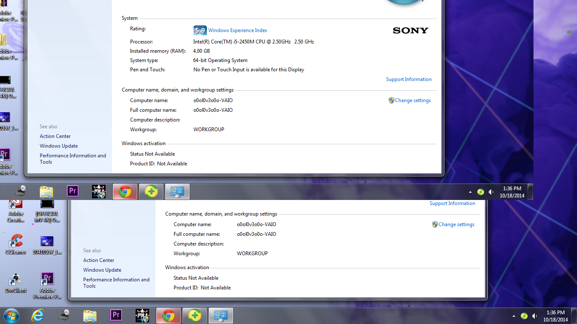The image size is (577, 324).
Task: Select WORKGROUP value in the lower System window
Action: pyautogui.click(x=252, y=254)
